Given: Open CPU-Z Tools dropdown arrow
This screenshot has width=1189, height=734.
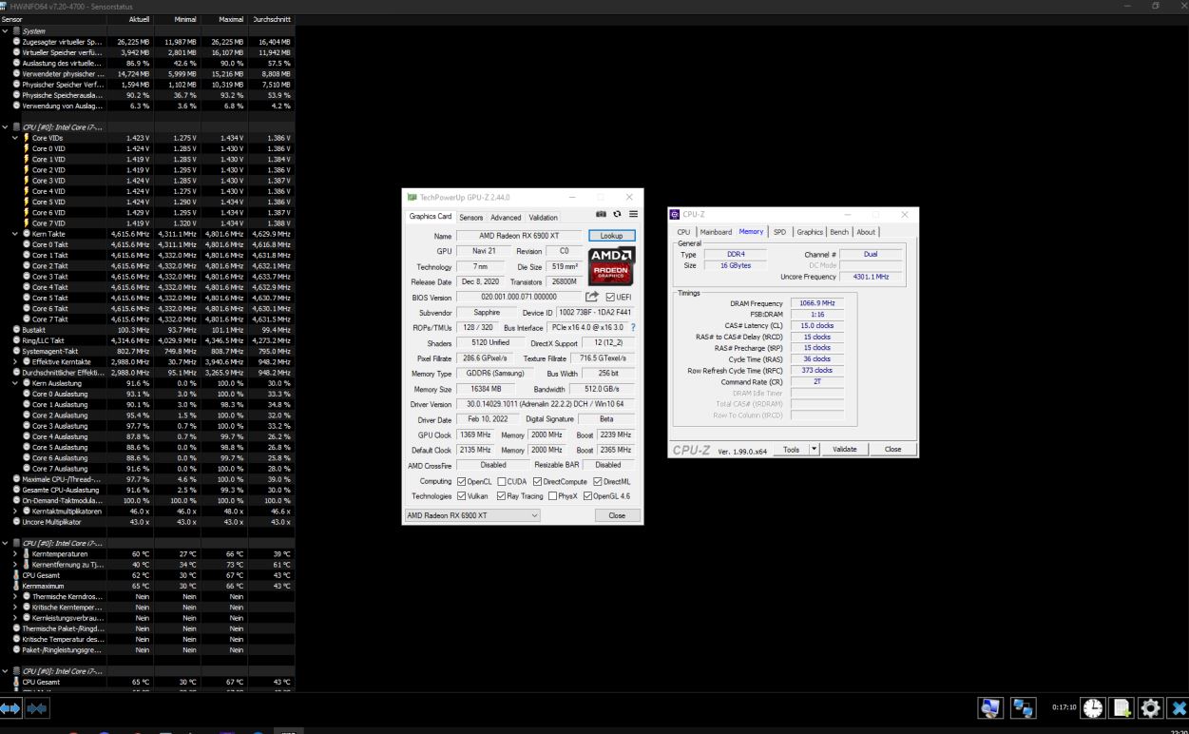Looking at the screenshot, I should coord(814,449).
